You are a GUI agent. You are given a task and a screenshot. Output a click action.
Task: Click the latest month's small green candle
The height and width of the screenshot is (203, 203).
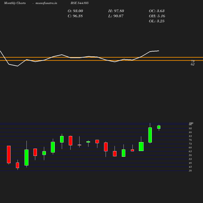(x=159, y=127)
